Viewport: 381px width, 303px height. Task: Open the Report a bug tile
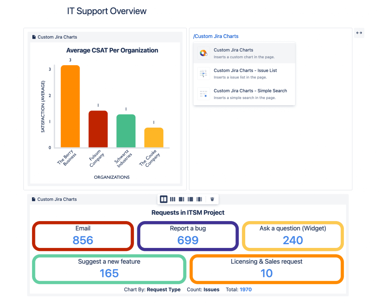click(x=188, y=236)
